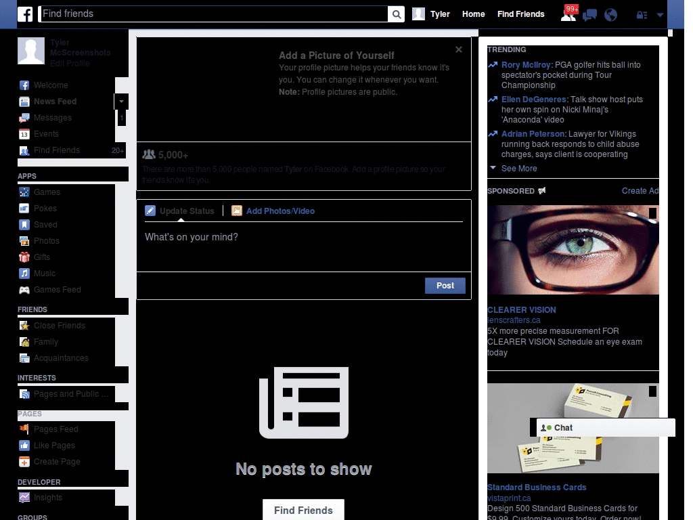Image resolution: width=693 pixels, height=520 pixels.
Task: Close the business cards ad with its X
Action: coord(652,391)
